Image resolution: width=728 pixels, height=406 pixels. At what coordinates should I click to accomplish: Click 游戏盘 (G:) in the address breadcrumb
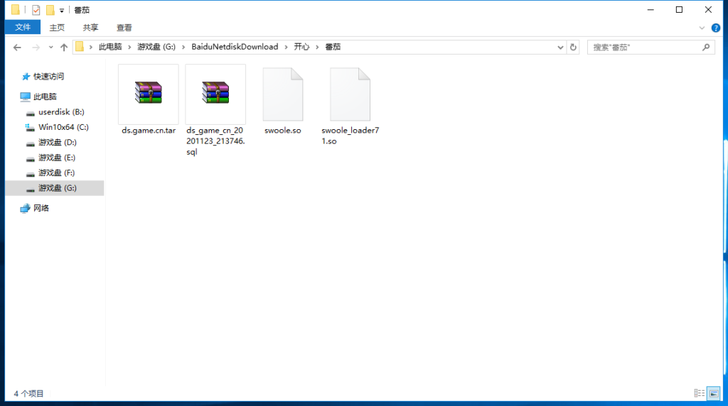(156, 47)
